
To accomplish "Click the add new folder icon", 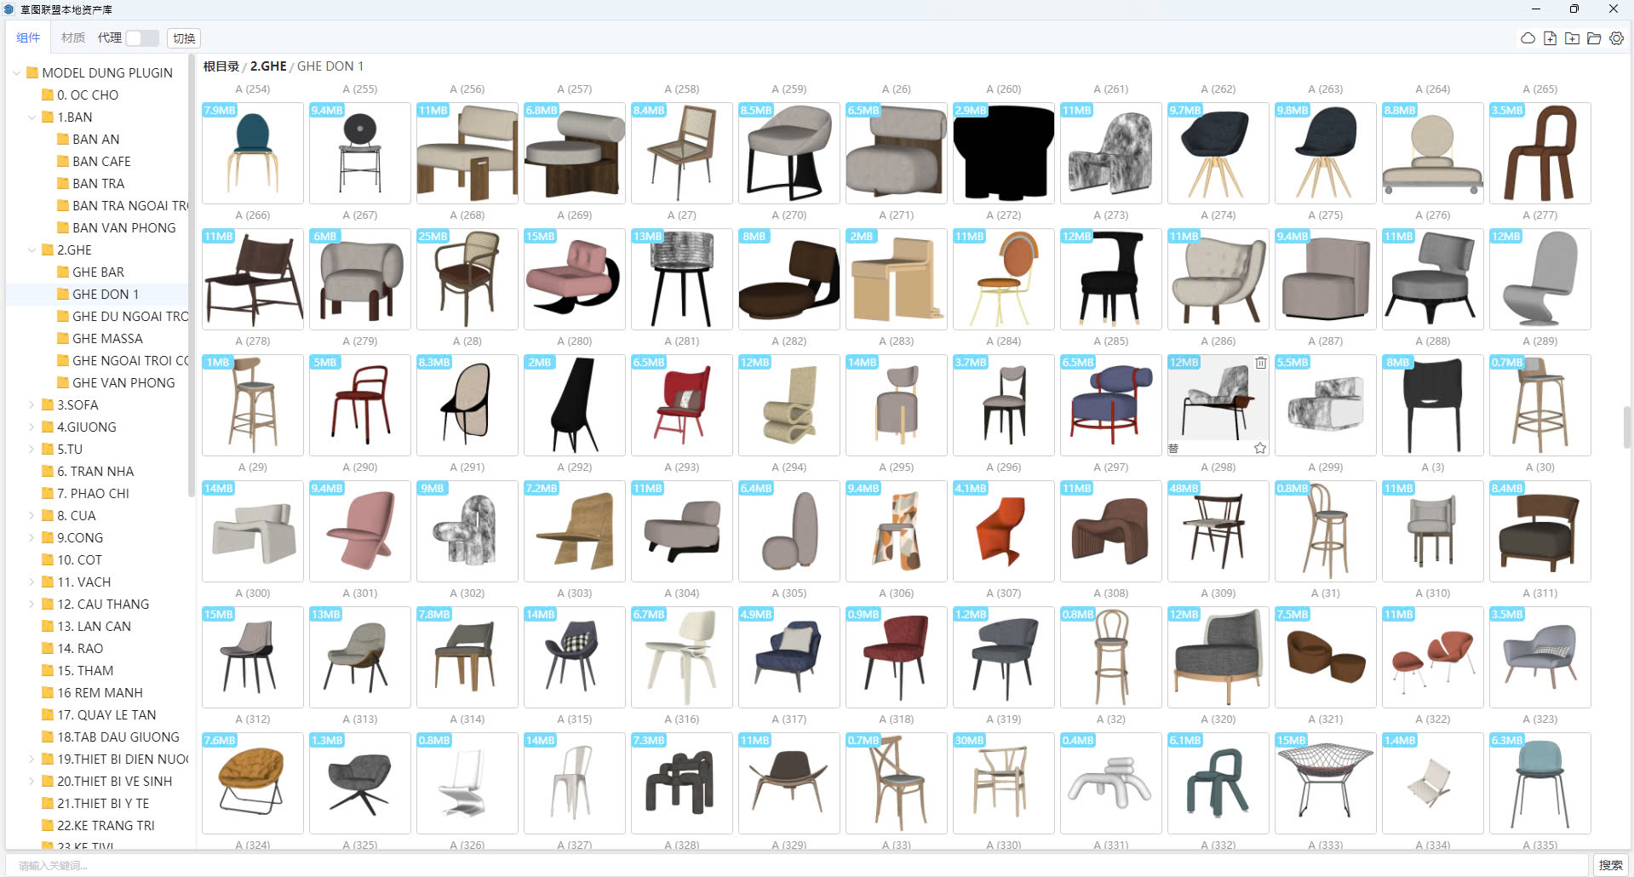I will click(x=1572, y=38).
